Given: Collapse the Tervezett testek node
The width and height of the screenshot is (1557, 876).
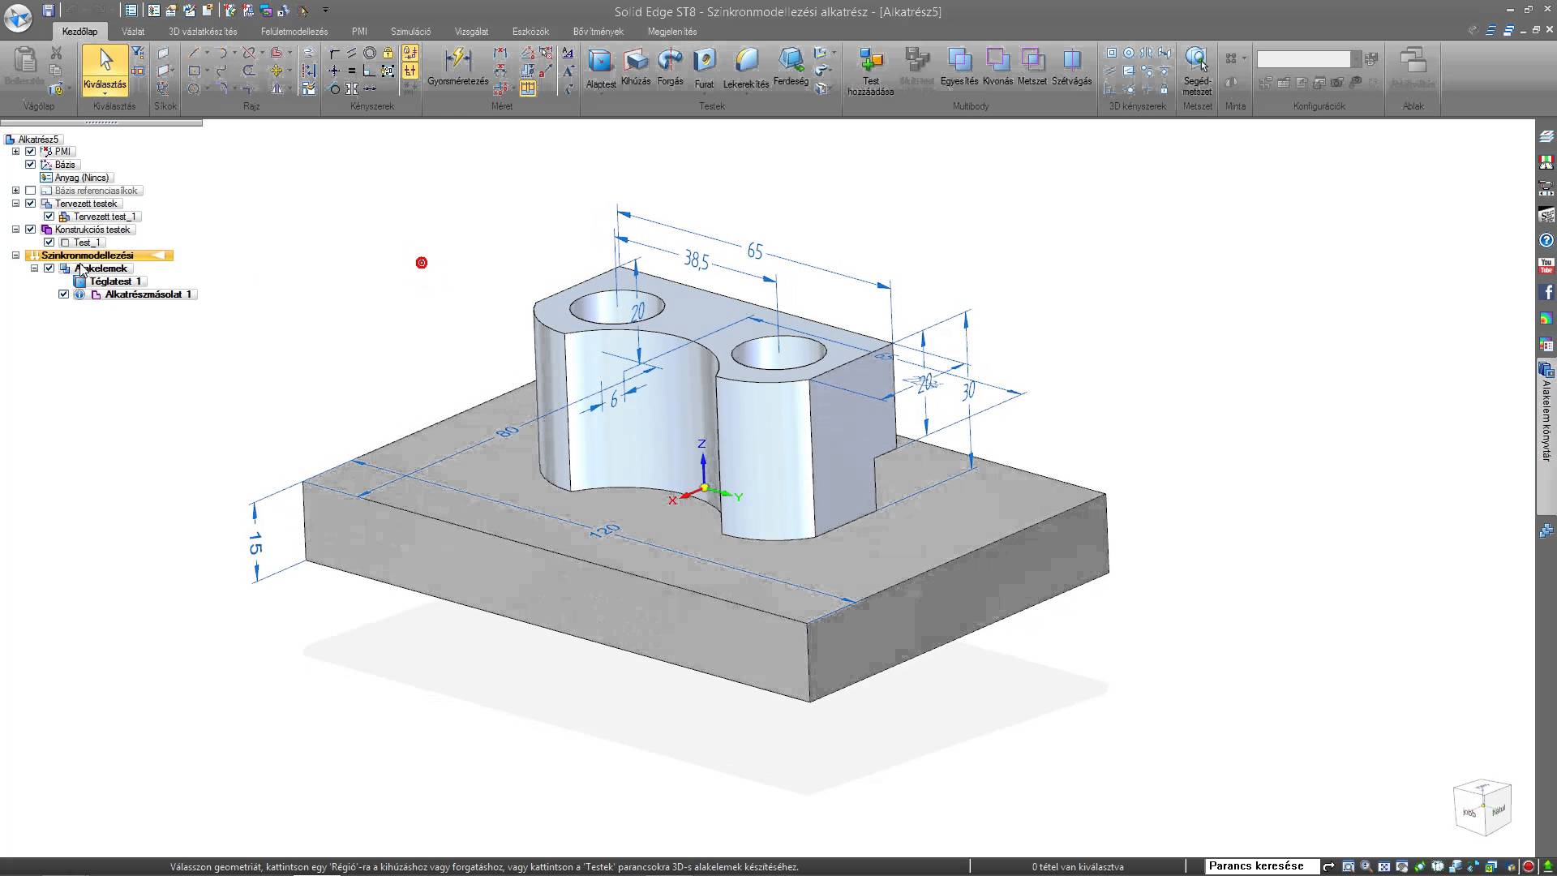Looking at the screenshot, I should click(15, 204).
